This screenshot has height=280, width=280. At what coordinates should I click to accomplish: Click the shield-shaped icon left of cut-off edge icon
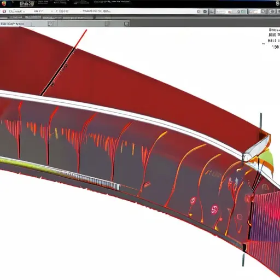click(272, 11)
